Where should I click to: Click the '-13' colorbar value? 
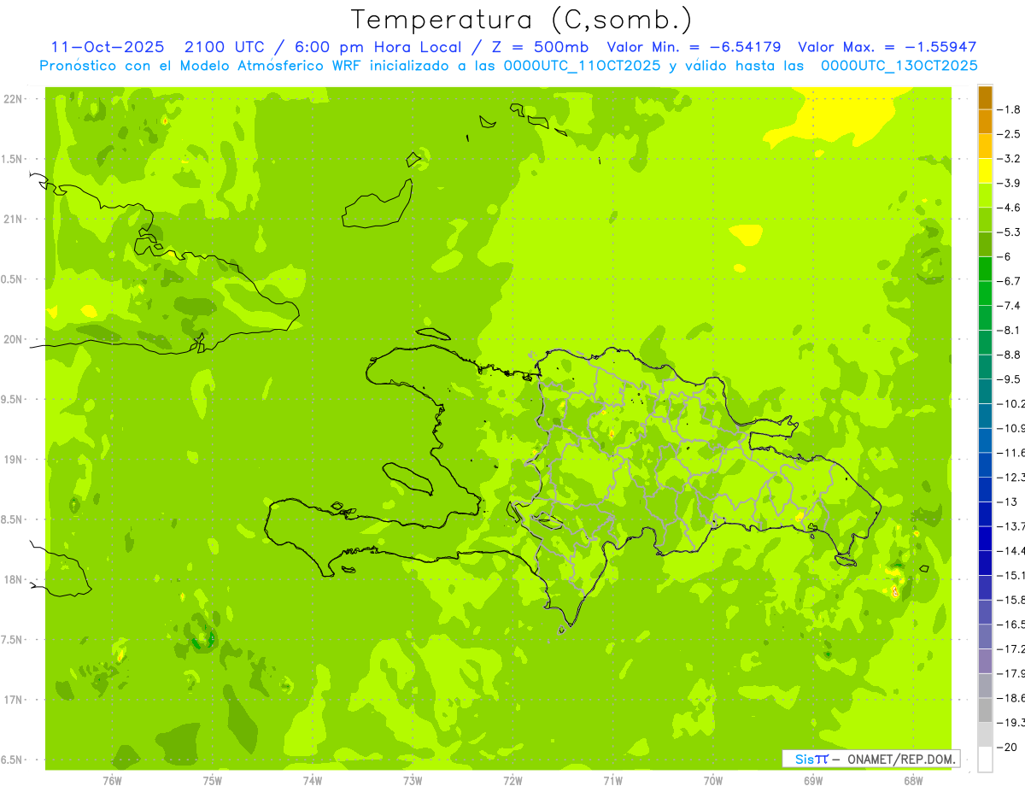[1008, 502]
